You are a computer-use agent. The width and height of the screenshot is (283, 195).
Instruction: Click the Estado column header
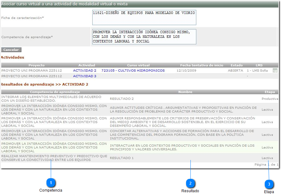pos(237,65)
